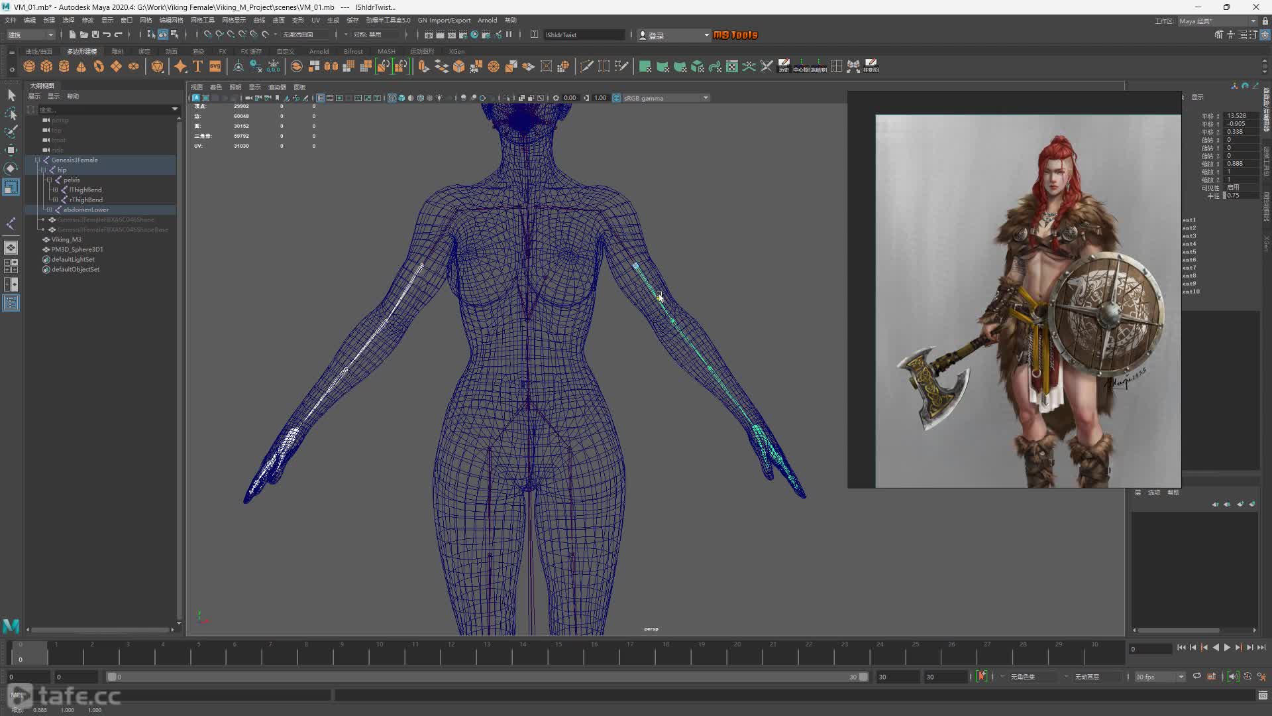Activate the Select tool in the toolbox
Screen dimensions: 1272x716
(x=11, y=95)
